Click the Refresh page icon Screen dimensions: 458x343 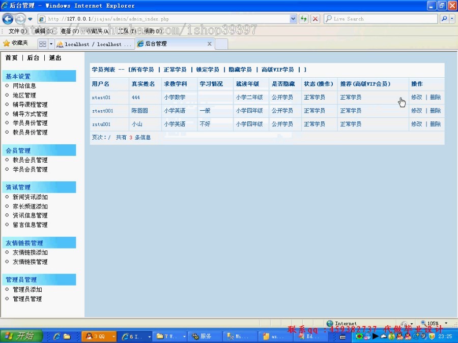pos(304,19)
